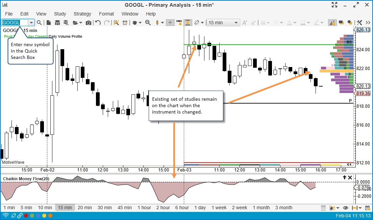
Task: Expand the GOOGL symbol dropdown arrow
Action: 31,23
